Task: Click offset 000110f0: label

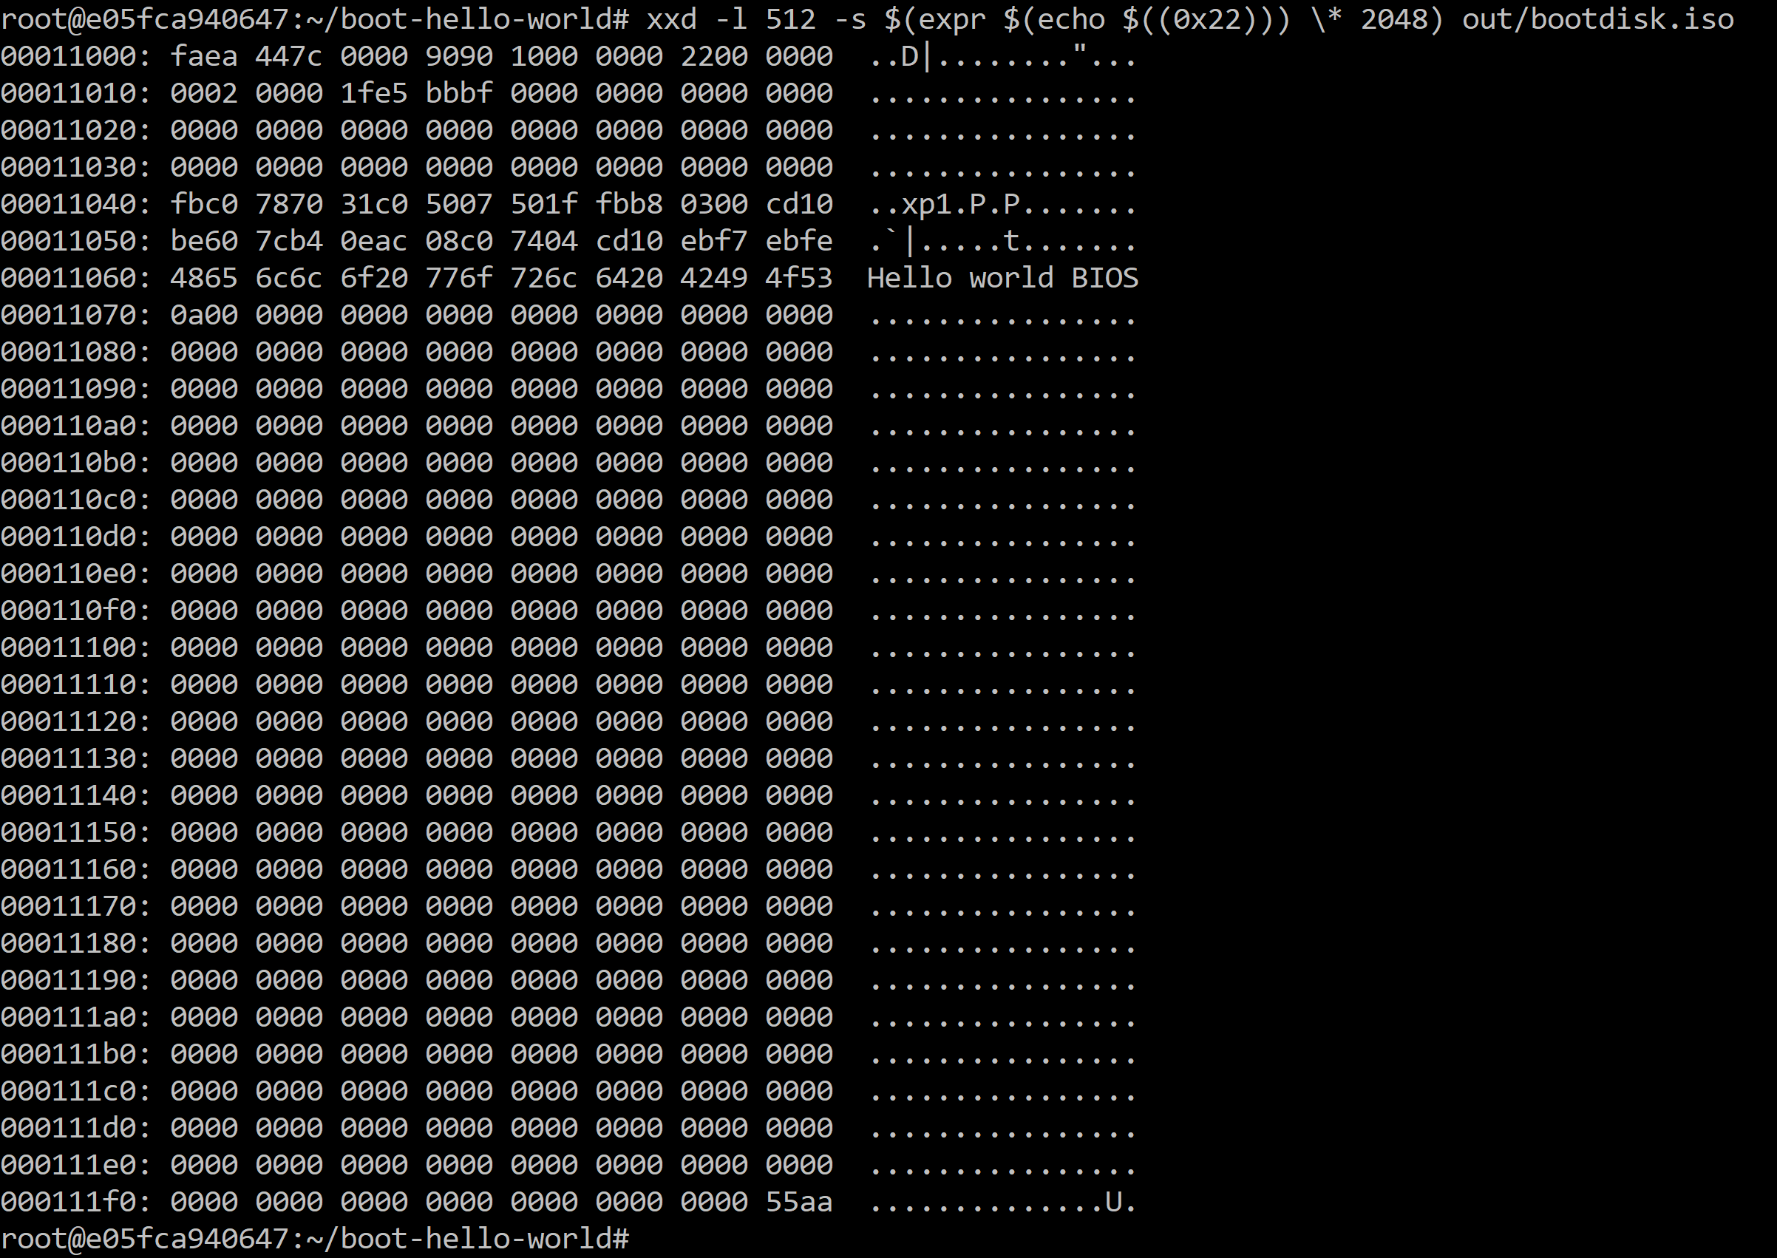Action: [76, 611]
